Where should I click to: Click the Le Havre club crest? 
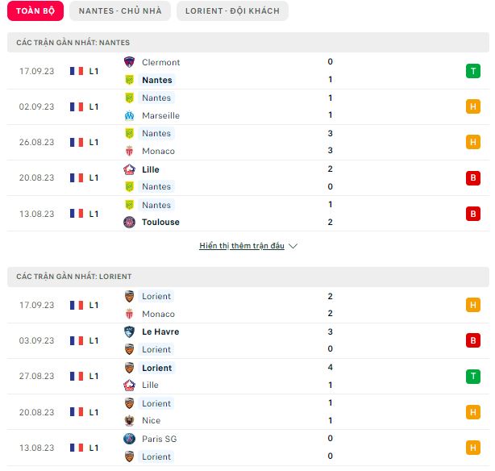click(x=129, y=331)
